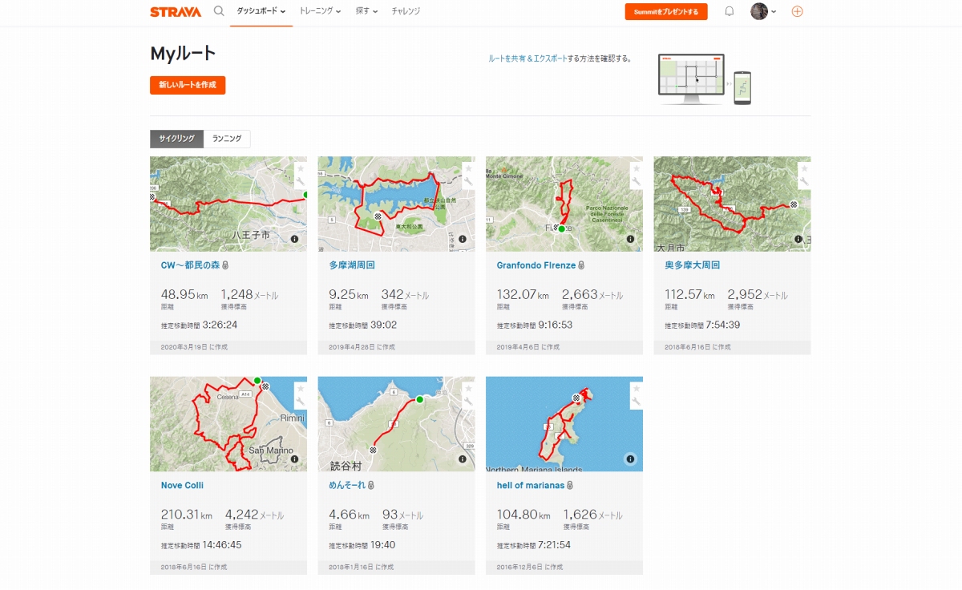
Task: Open wrench edit icon on 奥多摩大周回
Action: pos(804,182)
